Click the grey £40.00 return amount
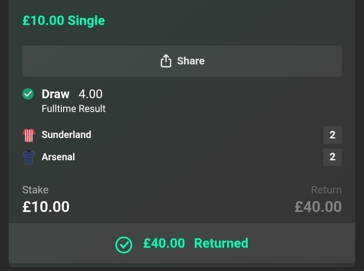Image resolution: width=364 pixels, height=271 pixels. point(318,207)
